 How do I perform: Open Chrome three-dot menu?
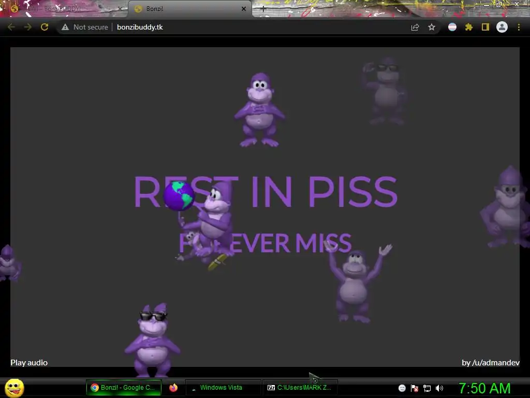click(x=519, y=27)
